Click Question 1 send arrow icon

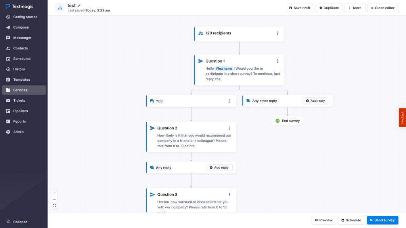[x=201, y=61]
